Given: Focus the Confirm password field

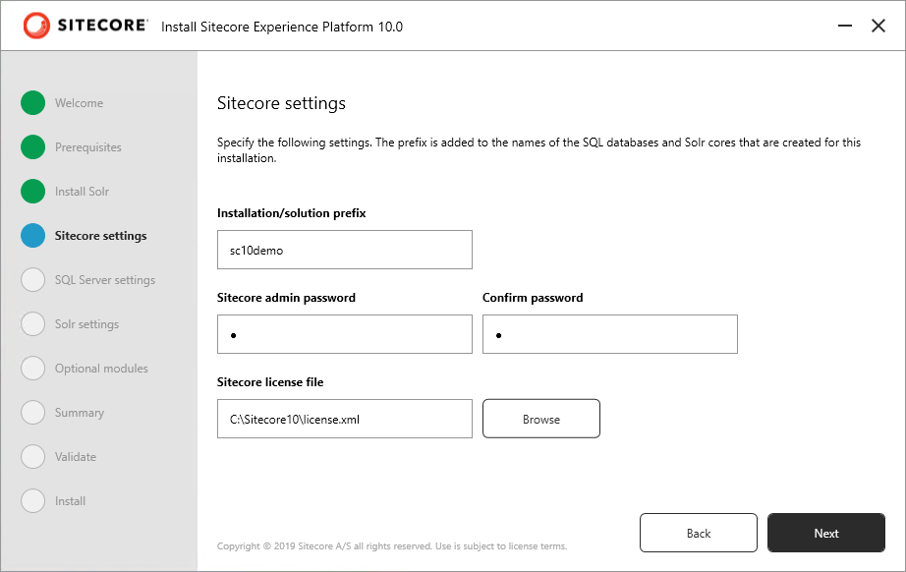Looking at the screenshot, I should pyautogui.click(x=610, y=334).
